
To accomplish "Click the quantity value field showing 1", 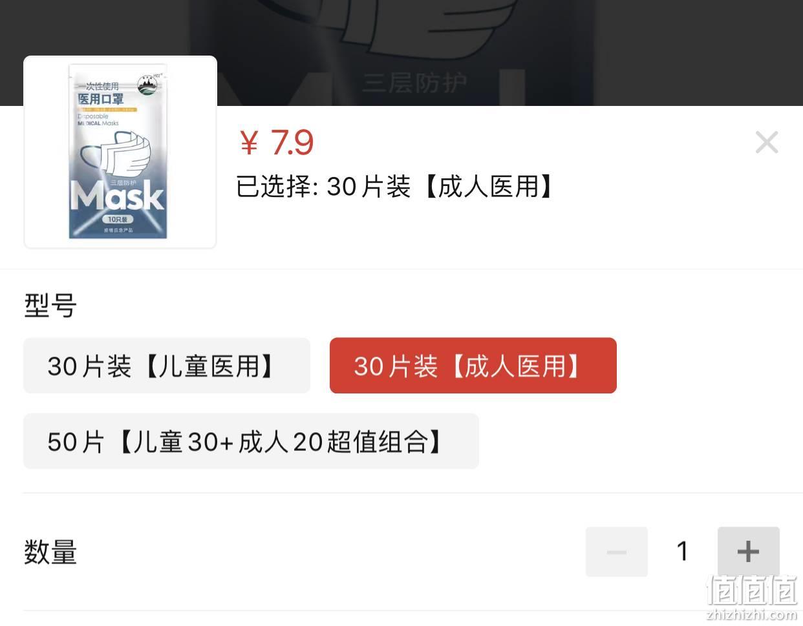I will click(x=682, y=552).
